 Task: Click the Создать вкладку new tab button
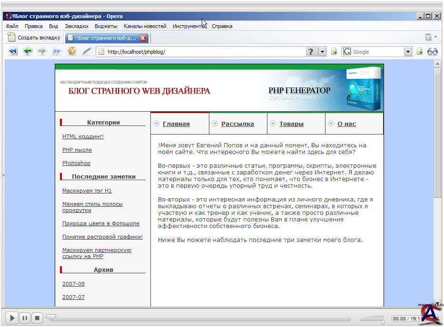pos(34,38)
